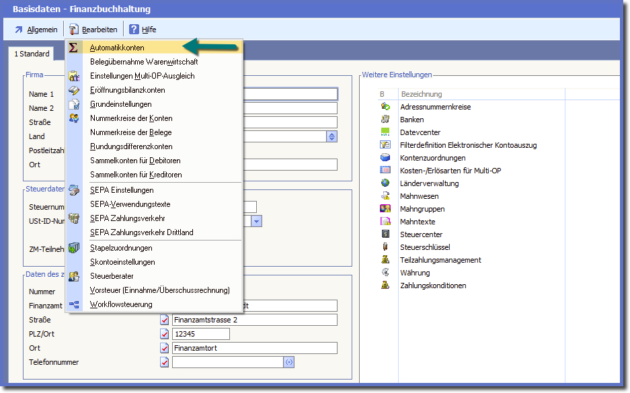Click the Mahngruppen icon
The width and height of the screenshot is (630, 393).
[385, 209]
